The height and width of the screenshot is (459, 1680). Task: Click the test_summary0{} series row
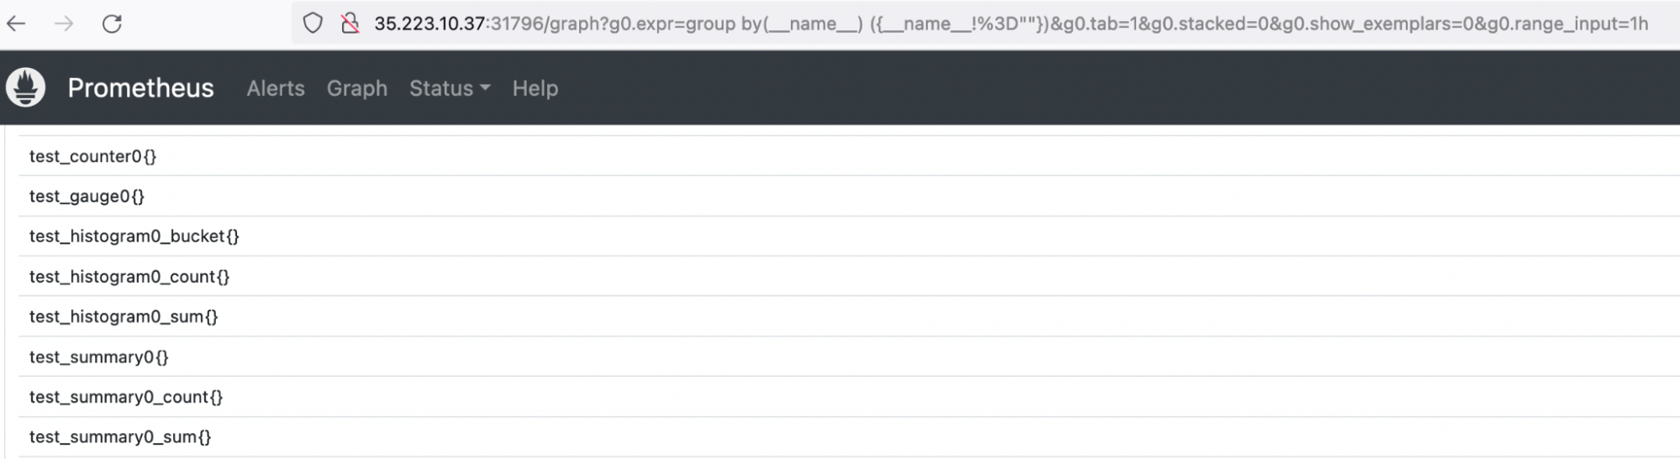(x=99, y=357)
